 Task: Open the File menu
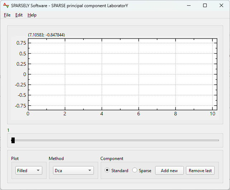[7, 15]
